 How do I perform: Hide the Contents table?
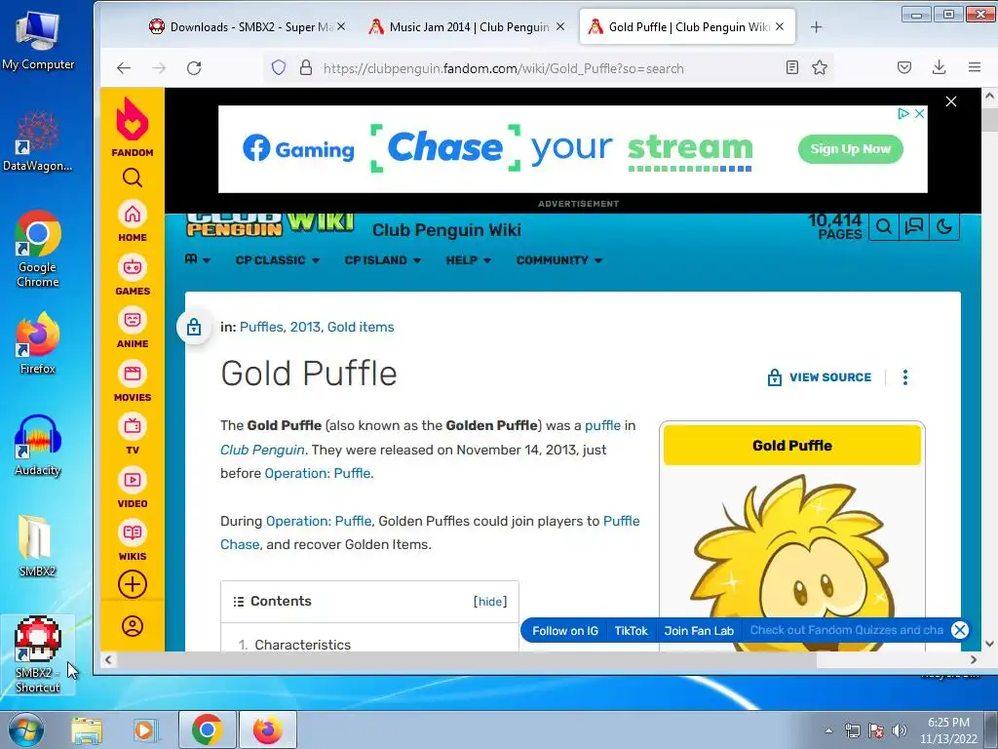(490, 602)
